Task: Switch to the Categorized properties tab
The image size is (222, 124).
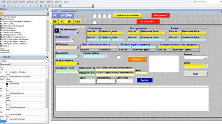Action: tap(6, 64)
